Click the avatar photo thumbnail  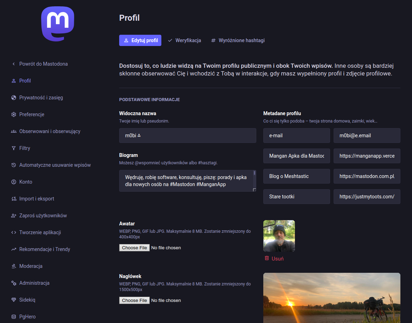(279, 236)
